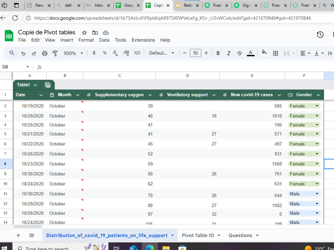Open Supplementary oxygen column dropdown
The width and height of the screenshot is (334, 250).
[150, 95]
